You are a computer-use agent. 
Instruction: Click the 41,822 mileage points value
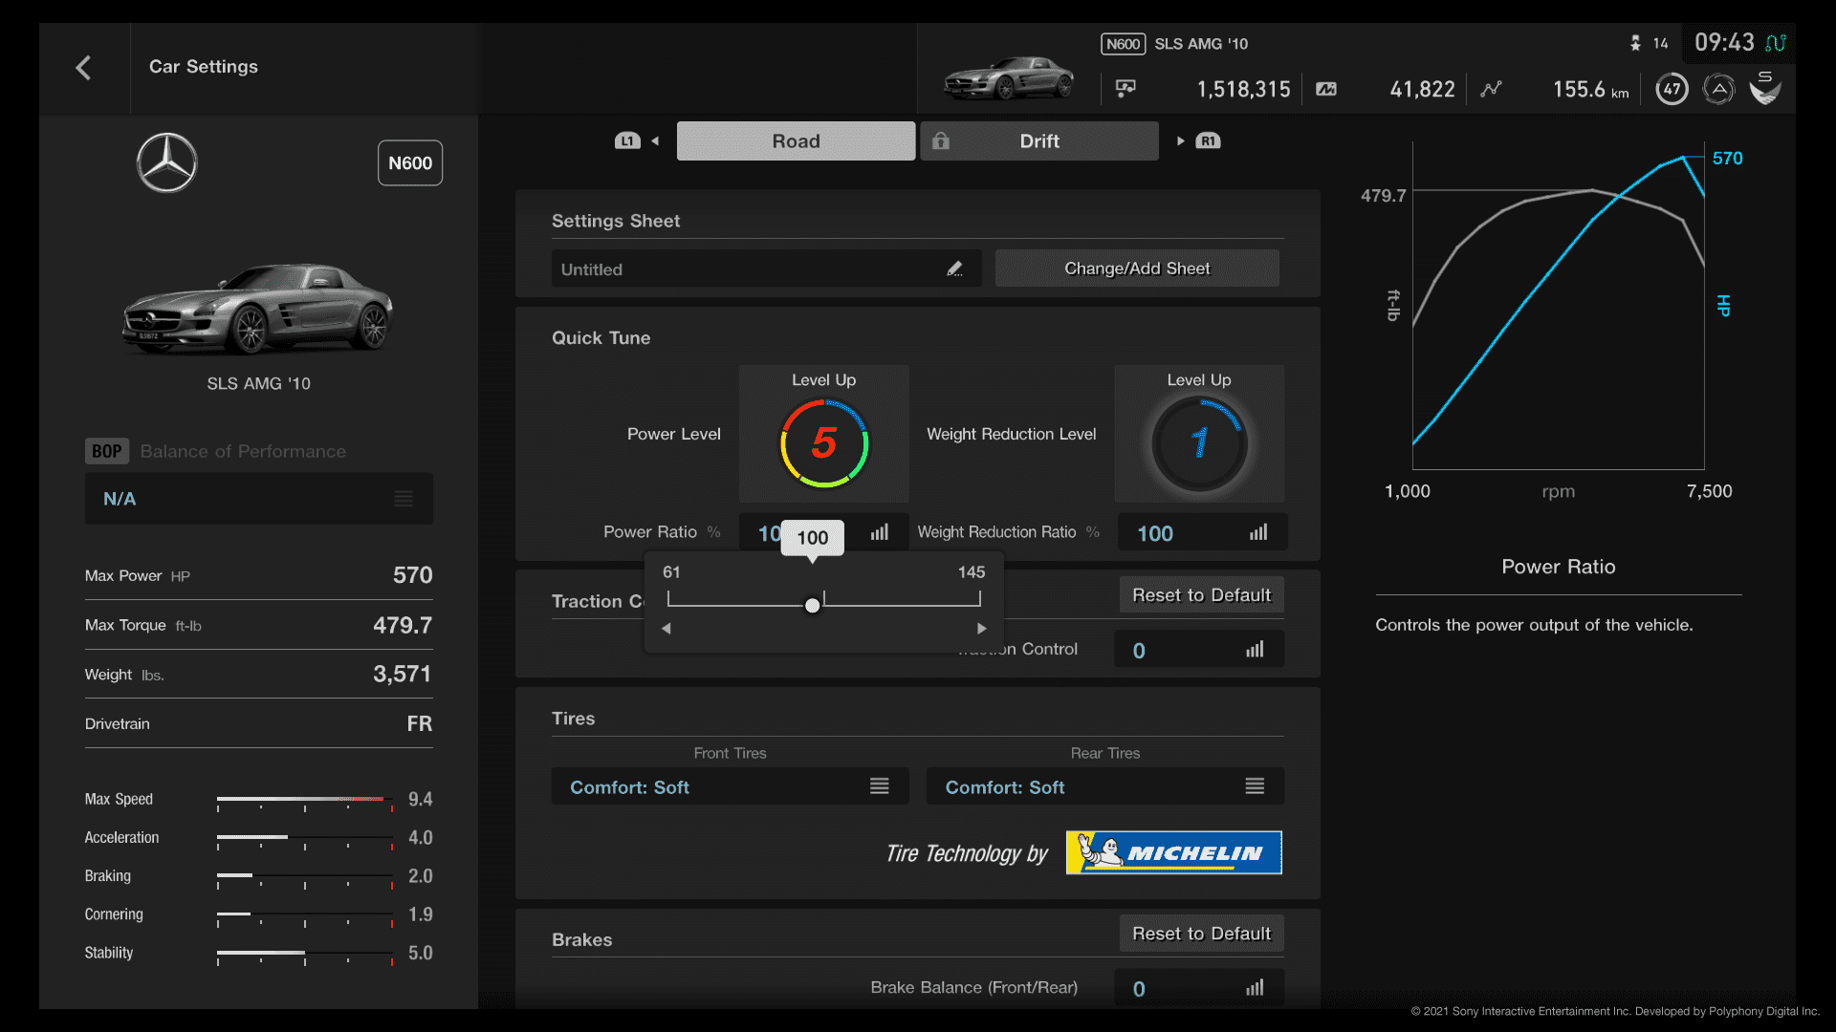coord(1422,90)
